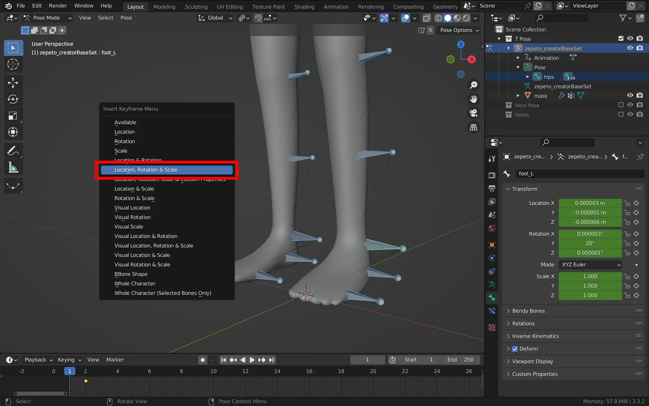Switch to the Animation workspace tab
The height and width of the screenshot is (406, 649).
tap(336, 6)
